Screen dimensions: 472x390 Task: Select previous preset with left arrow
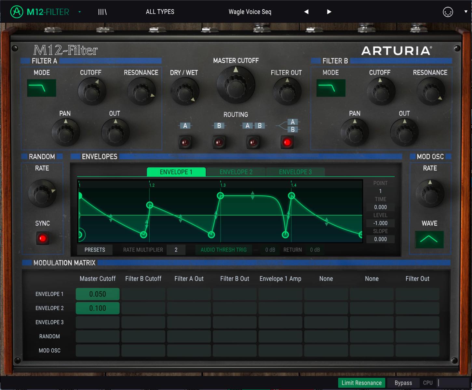click(x=306, y=12)
